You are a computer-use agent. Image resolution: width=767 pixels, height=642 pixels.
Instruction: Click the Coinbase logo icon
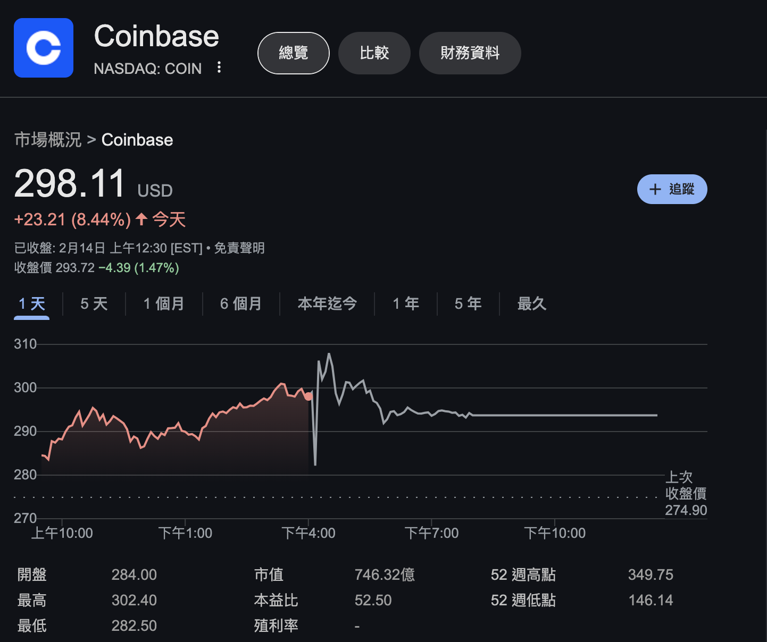pos(44,48)
